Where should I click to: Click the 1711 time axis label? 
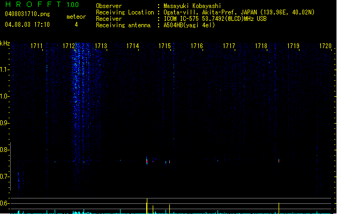[36, 46]
